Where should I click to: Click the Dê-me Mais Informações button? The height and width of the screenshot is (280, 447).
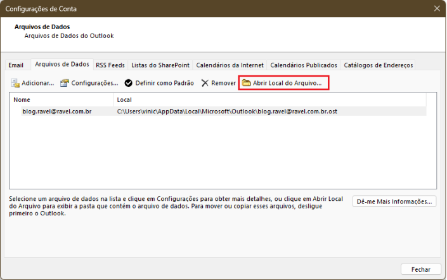[x=394, y=201]
